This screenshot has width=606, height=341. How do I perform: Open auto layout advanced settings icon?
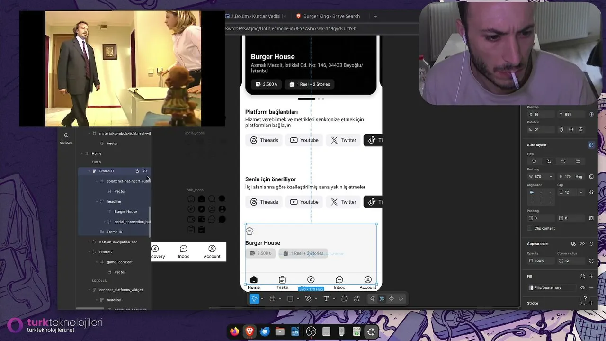click(x=592, y=192)
